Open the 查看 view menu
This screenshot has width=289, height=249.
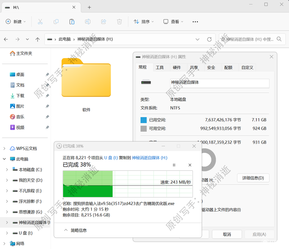pyautogui.click(x=173, y=22)
